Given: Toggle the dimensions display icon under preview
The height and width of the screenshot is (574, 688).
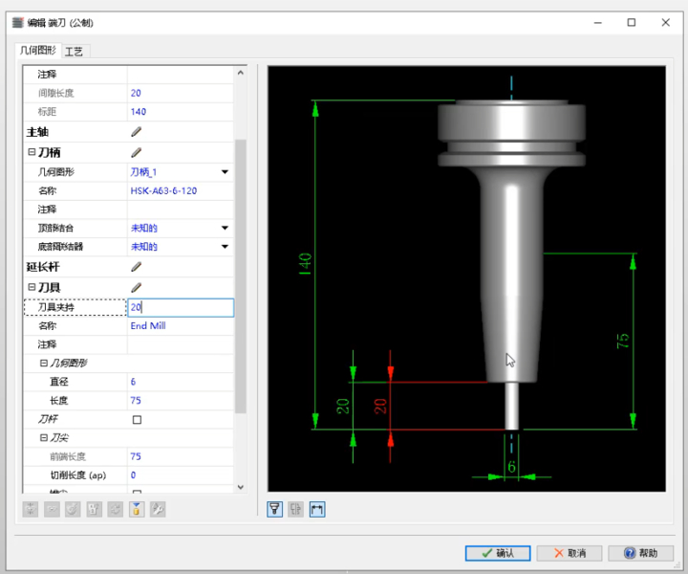Looking at the screenshot, I should 317,509.
